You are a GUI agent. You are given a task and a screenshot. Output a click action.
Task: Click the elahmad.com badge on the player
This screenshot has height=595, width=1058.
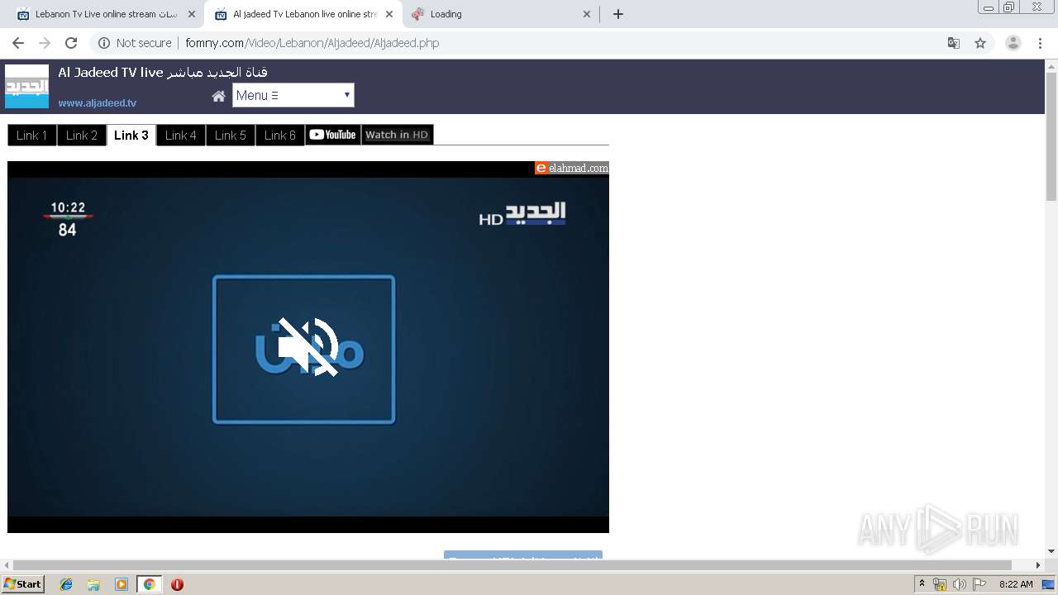pos(572,168)
